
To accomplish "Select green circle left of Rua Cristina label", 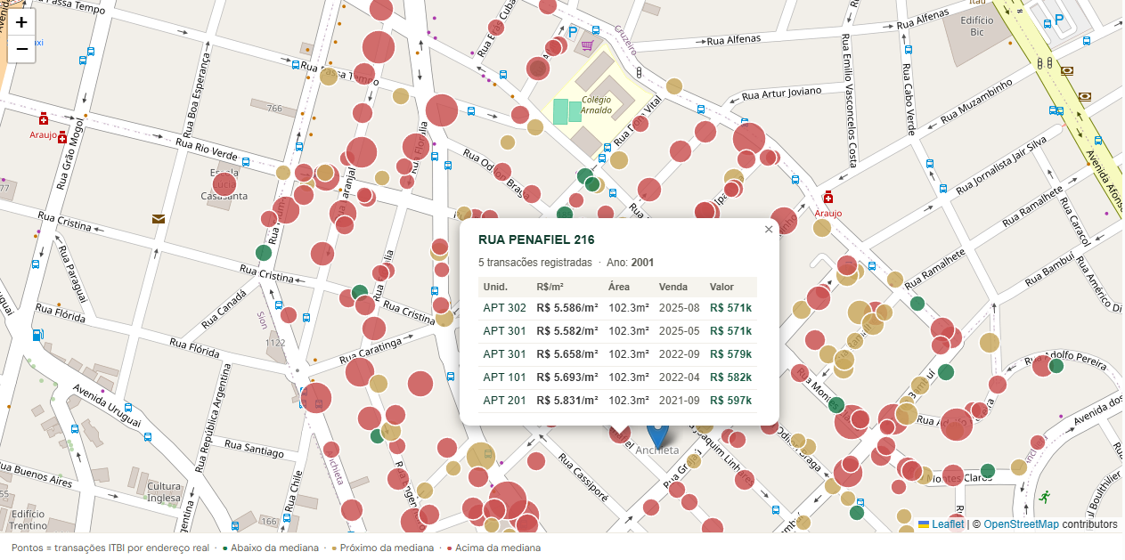I will pos(264,252).
